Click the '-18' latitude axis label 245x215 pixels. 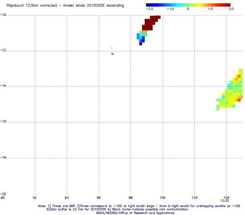pyautogui.click(x=3, y=157)
